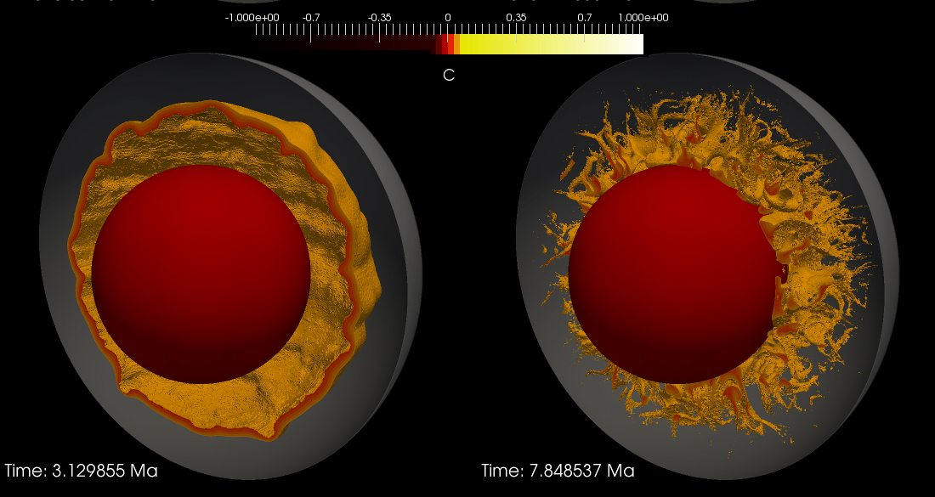Click the "0.7" legend tick label

pos(585,18)
